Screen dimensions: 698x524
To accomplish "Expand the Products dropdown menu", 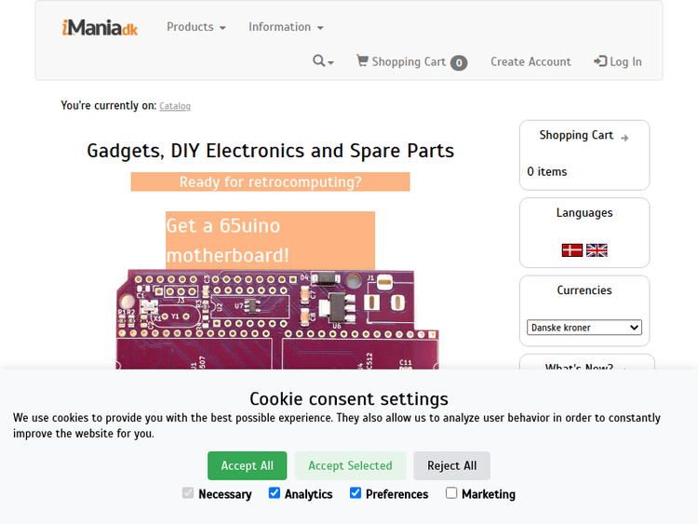I will click(196, 27).
